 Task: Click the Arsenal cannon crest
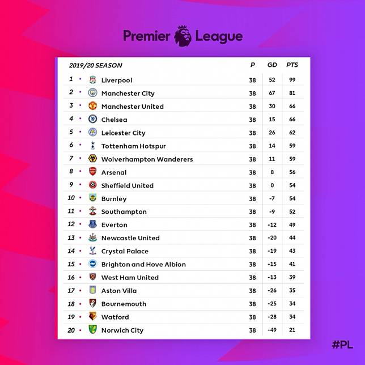[92, 172]
